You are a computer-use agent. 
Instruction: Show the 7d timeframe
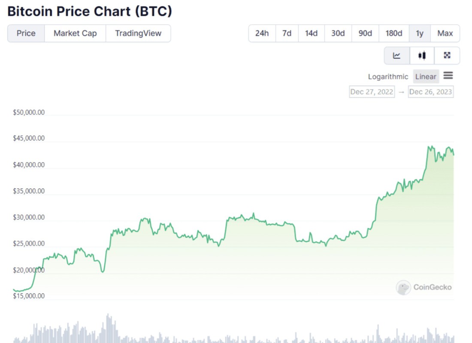click(x=287, y=33)
